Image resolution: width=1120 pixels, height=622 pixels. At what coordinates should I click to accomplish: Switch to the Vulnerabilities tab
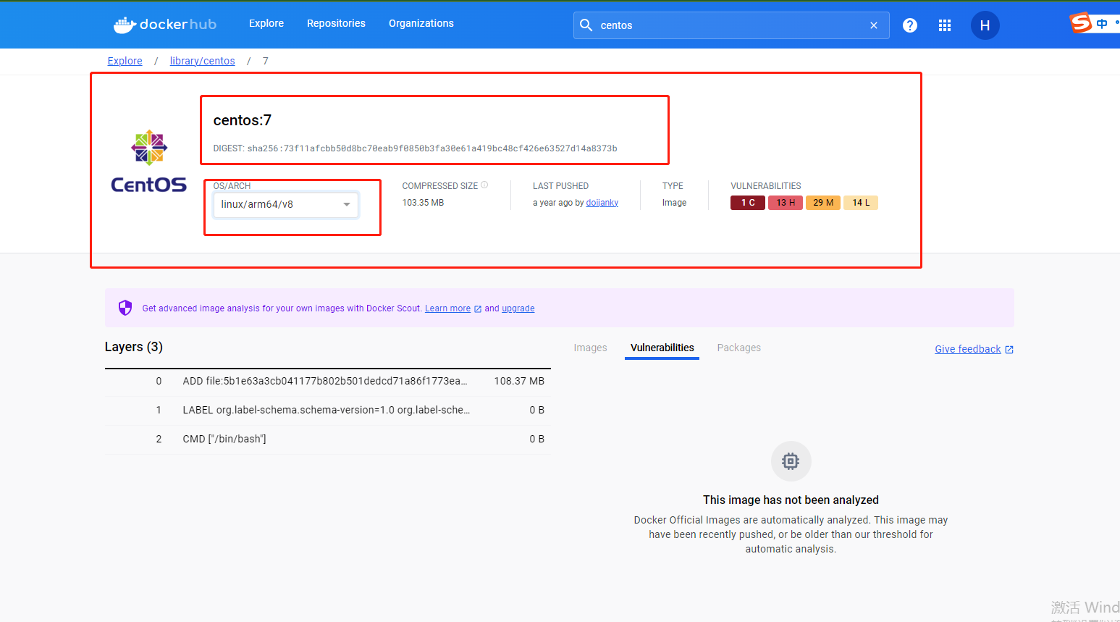662,348
